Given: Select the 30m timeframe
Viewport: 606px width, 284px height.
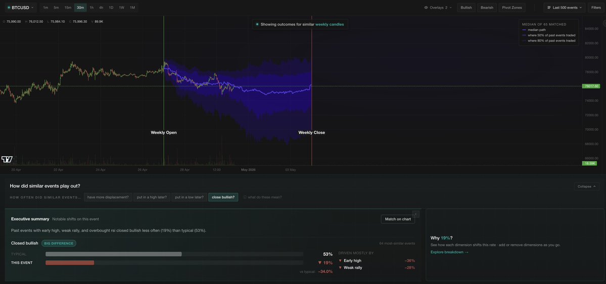Looking at the screenshot, I should tap(80, 8).
